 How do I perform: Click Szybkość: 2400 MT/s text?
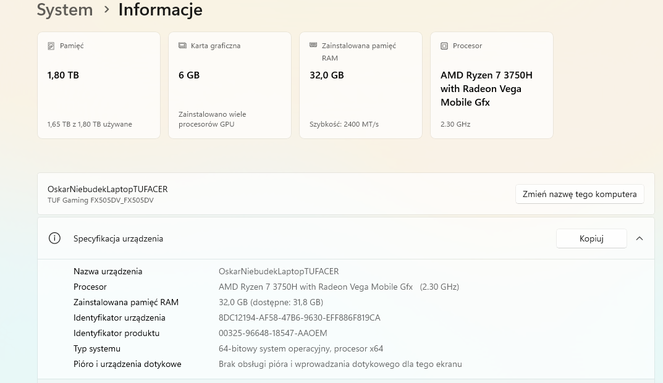coord(344,124)
